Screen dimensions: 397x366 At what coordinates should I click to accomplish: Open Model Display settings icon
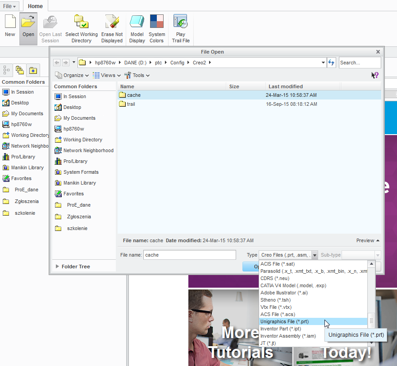[137, 21]
